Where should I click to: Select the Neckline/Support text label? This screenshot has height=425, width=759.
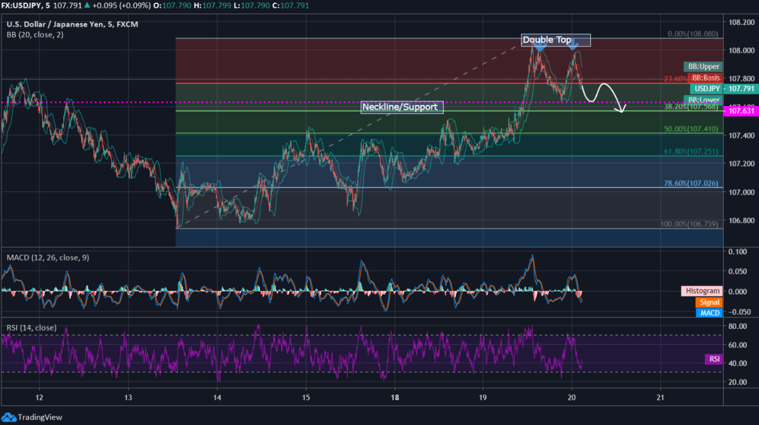click(402, 107)
